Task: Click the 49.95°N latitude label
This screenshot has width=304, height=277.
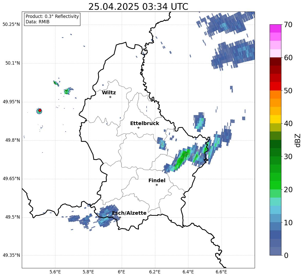Action: 11,102
